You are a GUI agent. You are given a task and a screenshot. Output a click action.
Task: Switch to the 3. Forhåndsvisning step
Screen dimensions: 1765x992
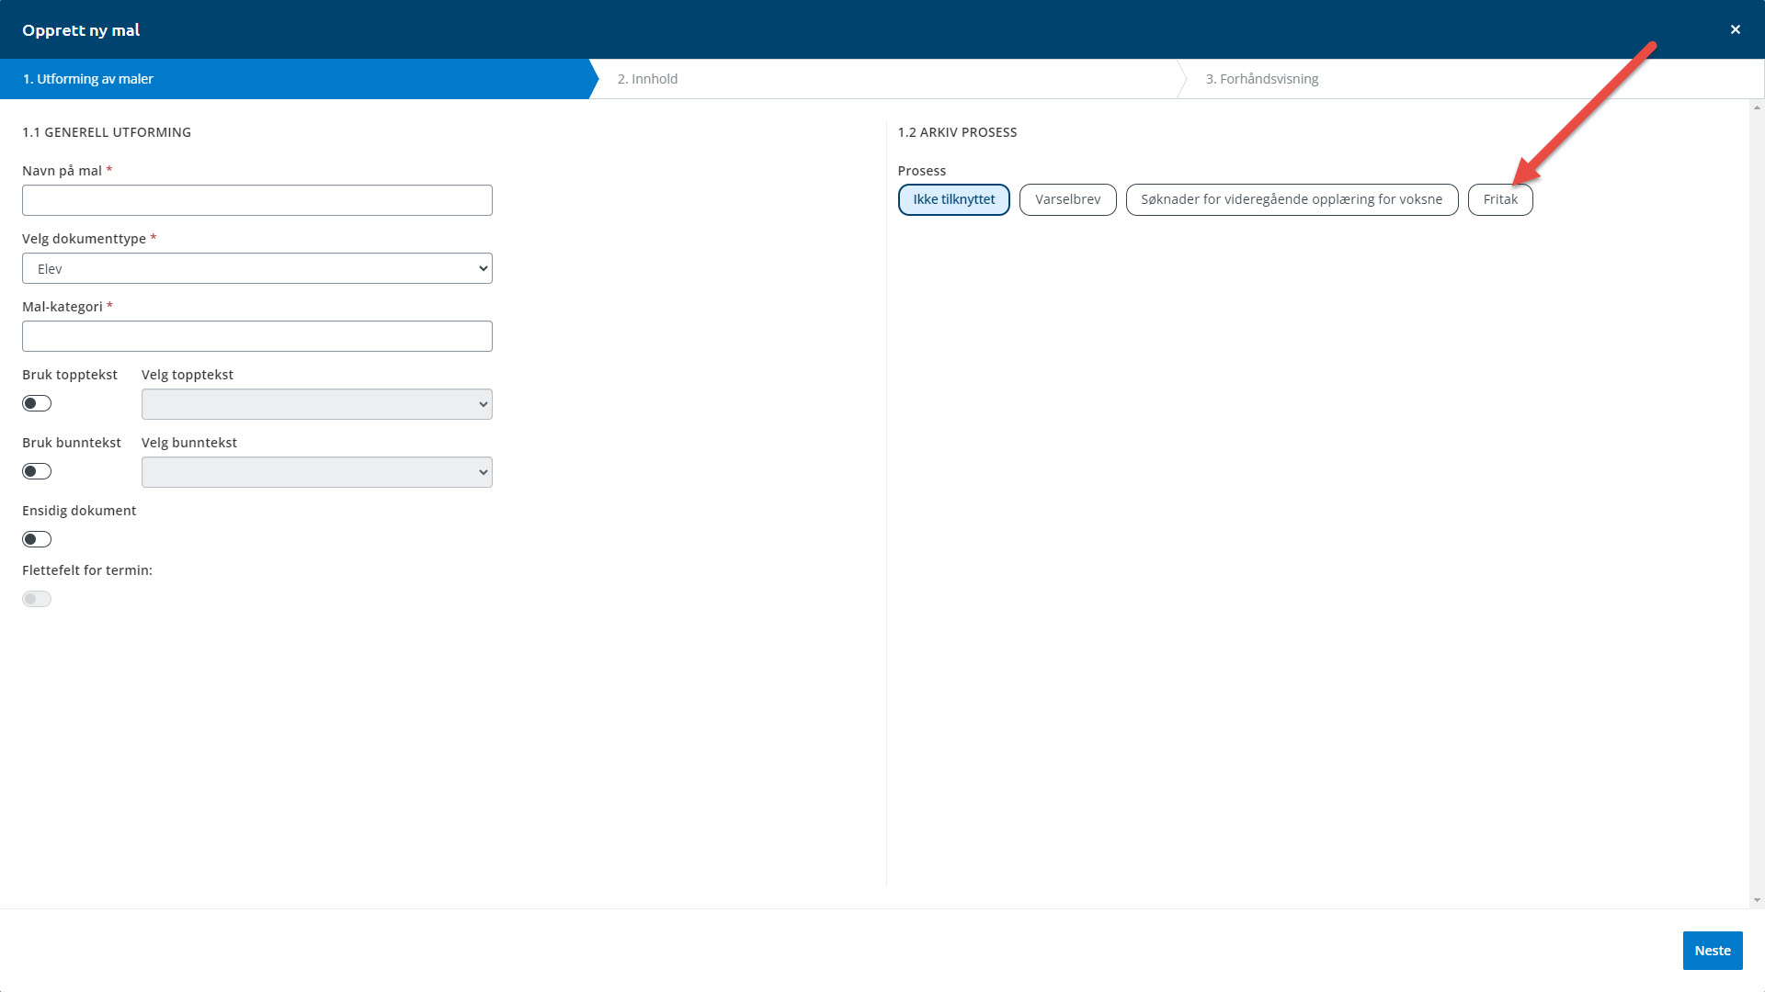coord(1261,79)
